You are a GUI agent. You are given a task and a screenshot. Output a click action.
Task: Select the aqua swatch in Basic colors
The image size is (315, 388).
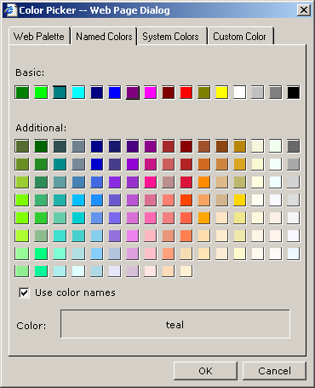click(x=78, y=93)
